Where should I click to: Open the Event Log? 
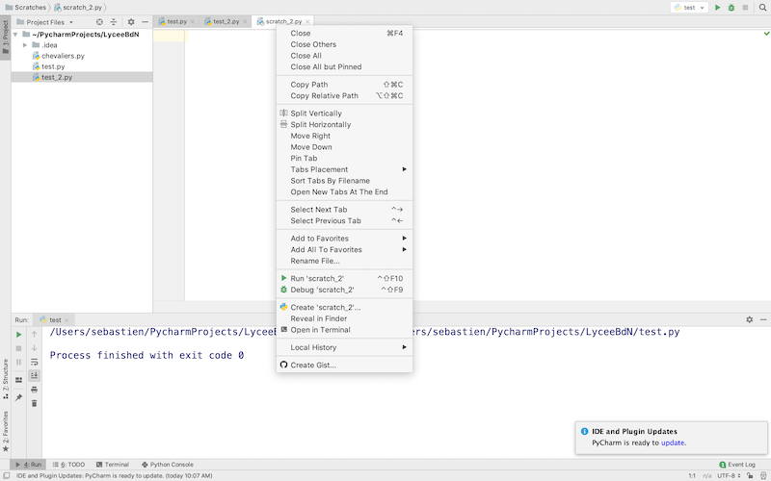click(x=737, y=465)
